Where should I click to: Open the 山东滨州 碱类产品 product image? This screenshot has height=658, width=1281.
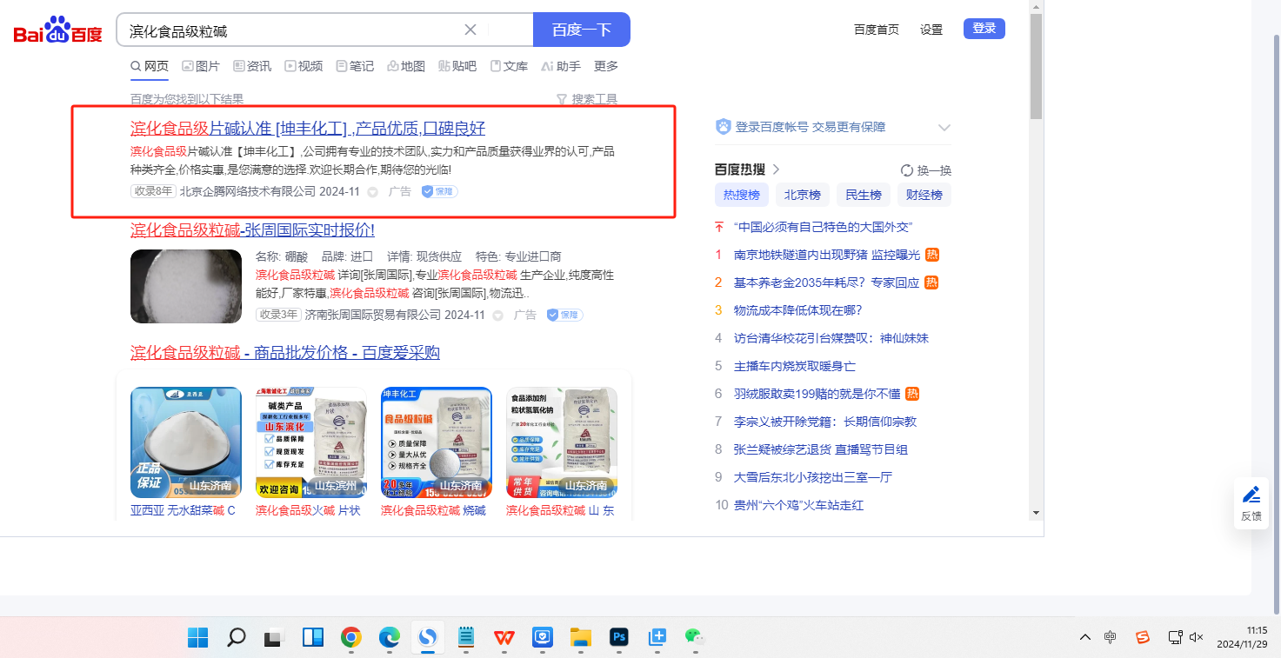click(311, 442)
